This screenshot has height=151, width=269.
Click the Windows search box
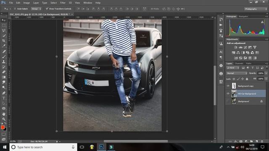tap(43, 147)
